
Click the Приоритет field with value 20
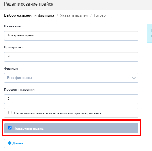pyautogui.click(x=71, y=57)
